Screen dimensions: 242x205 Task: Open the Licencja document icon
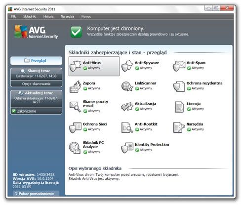click(179, 107)
